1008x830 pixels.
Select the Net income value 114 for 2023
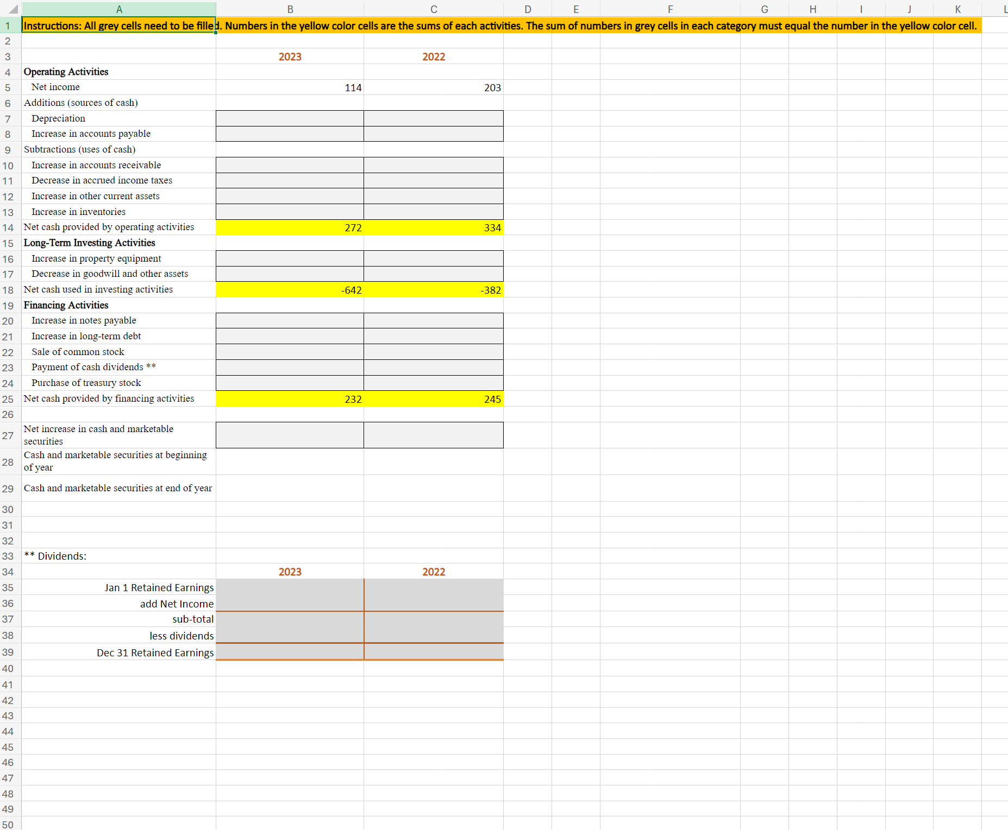click(290, 87)
